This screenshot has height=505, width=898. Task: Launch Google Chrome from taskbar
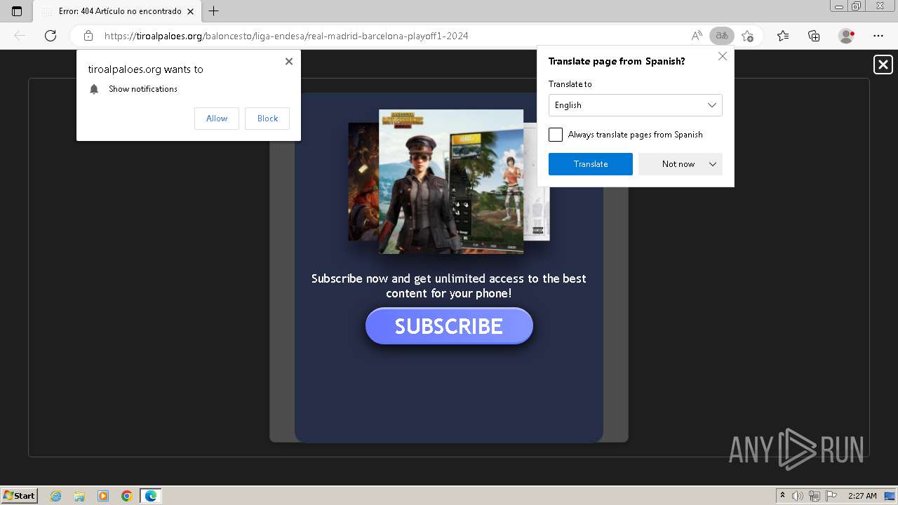(127, 496)
